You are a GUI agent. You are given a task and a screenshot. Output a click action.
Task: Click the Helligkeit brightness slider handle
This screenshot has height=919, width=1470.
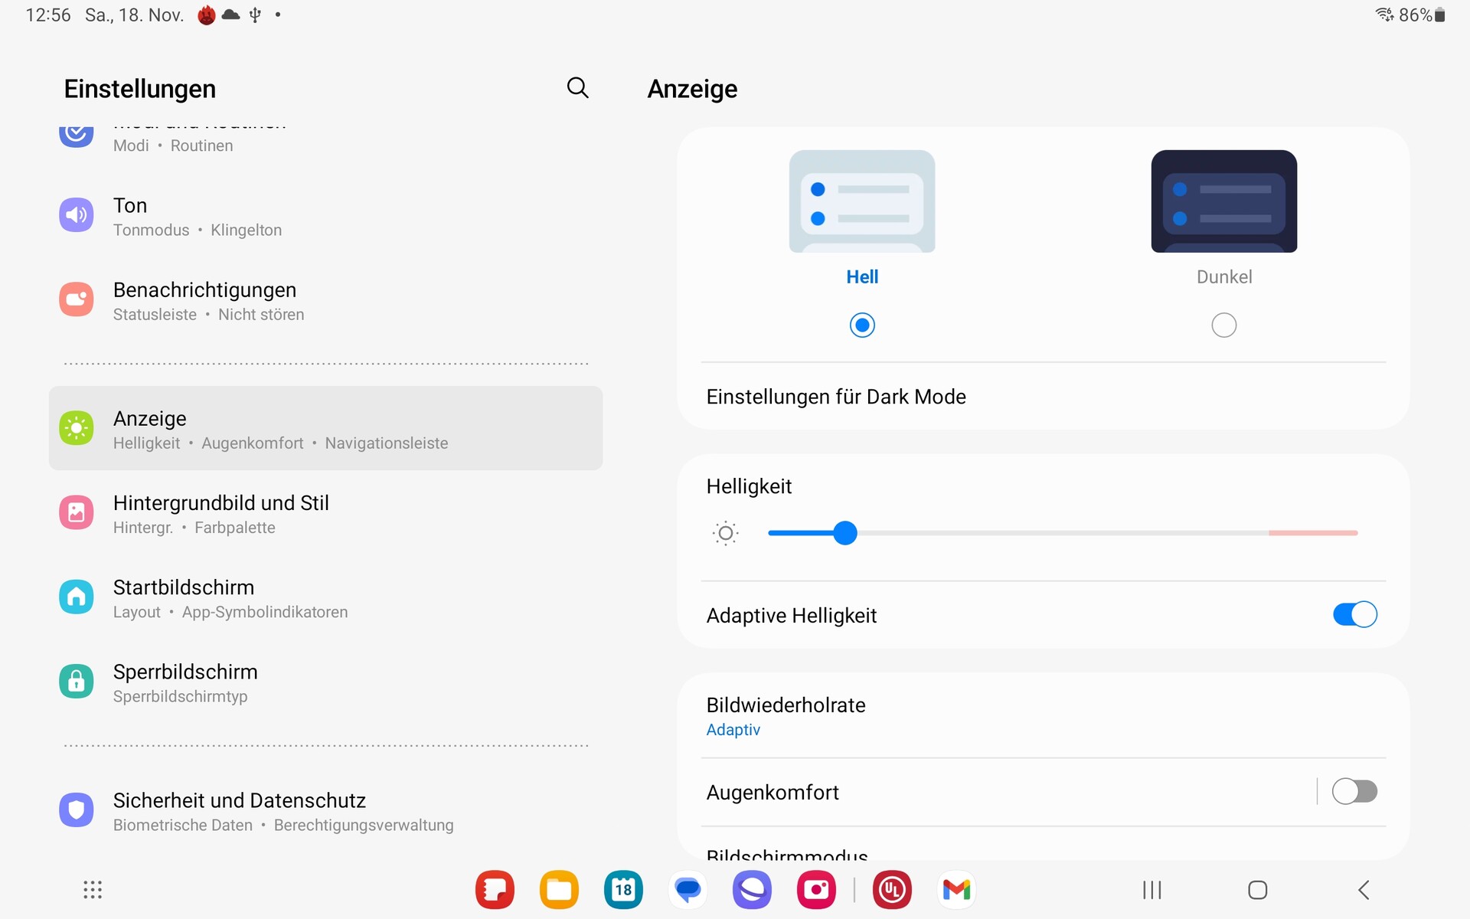[x=845, y=533]
